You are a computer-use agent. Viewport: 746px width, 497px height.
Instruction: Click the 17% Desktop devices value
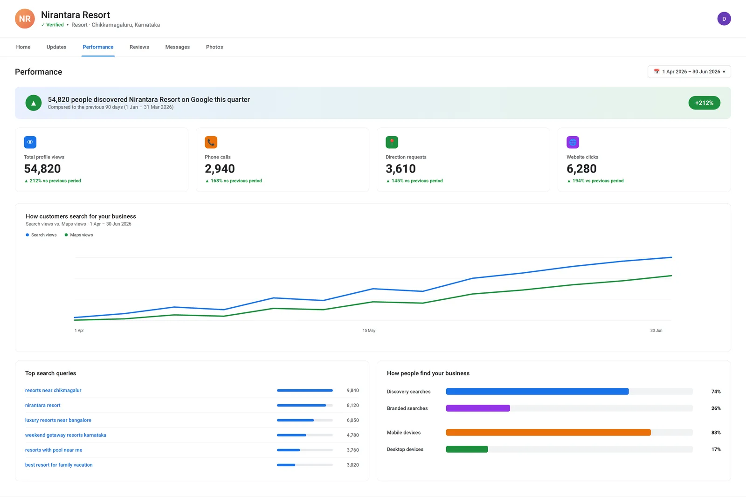[x=716, y=449]
